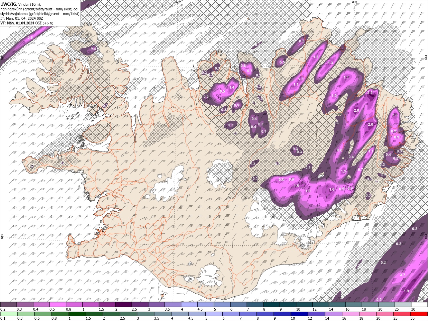Select the rain legend swatch starting at 2
This screenshot has width=428, height=321.
[x=111, y=314]
